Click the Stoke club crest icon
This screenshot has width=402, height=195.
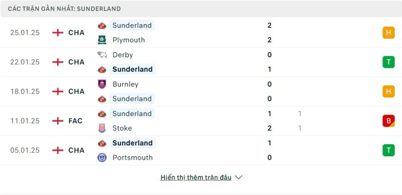[102, 128]
